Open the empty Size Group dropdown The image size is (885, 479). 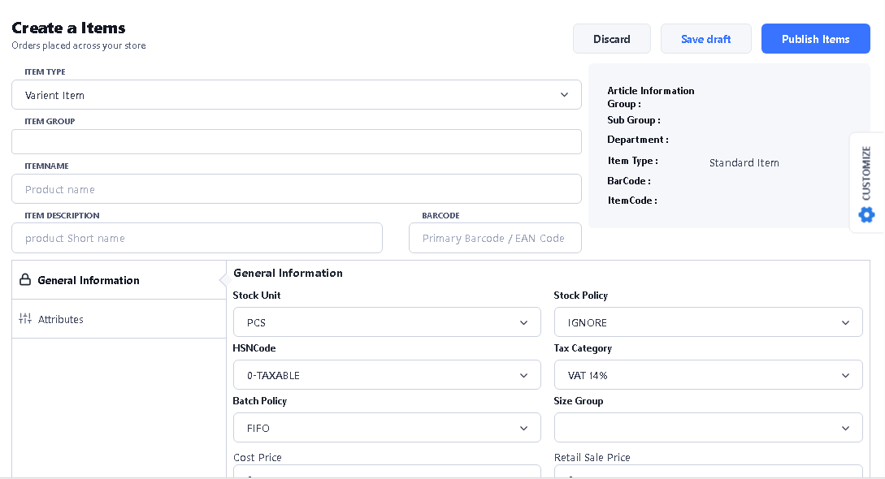708,428
